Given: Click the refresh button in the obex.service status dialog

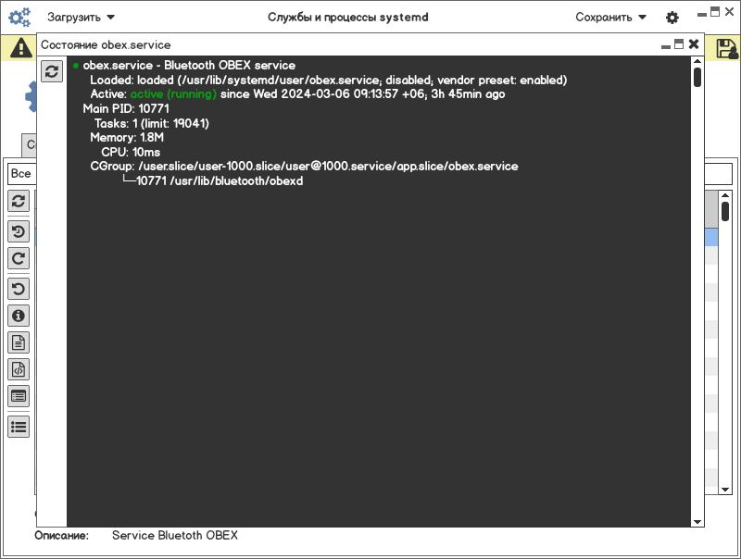Looking at the screenshot, I should (52, 71).
